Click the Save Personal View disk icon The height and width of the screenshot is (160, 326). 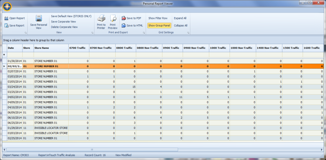(x=39, y=19)
